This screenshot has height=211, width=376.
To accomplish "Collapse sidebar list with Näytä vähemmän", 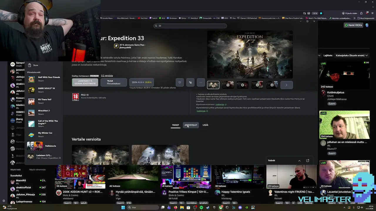I will point(38,169).
